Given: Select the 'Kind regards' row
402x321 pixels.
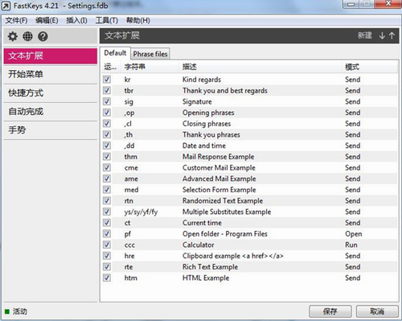Looking at the screenshot, I should (250, 80).
